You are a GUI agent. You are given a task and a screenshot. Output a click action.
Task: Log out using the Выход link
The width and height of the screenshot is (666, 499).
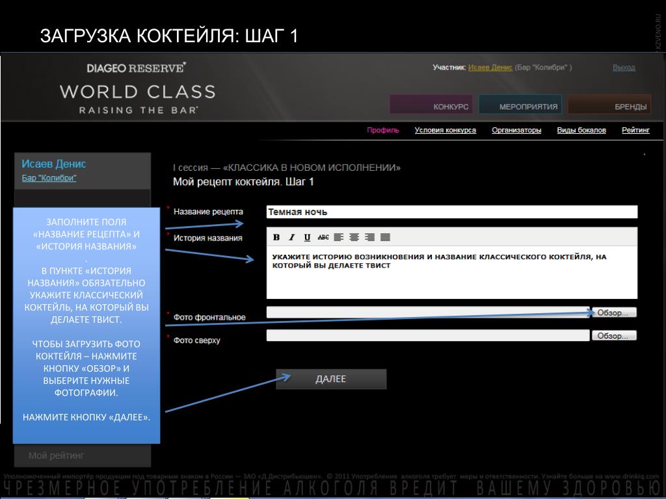(624, 68)
